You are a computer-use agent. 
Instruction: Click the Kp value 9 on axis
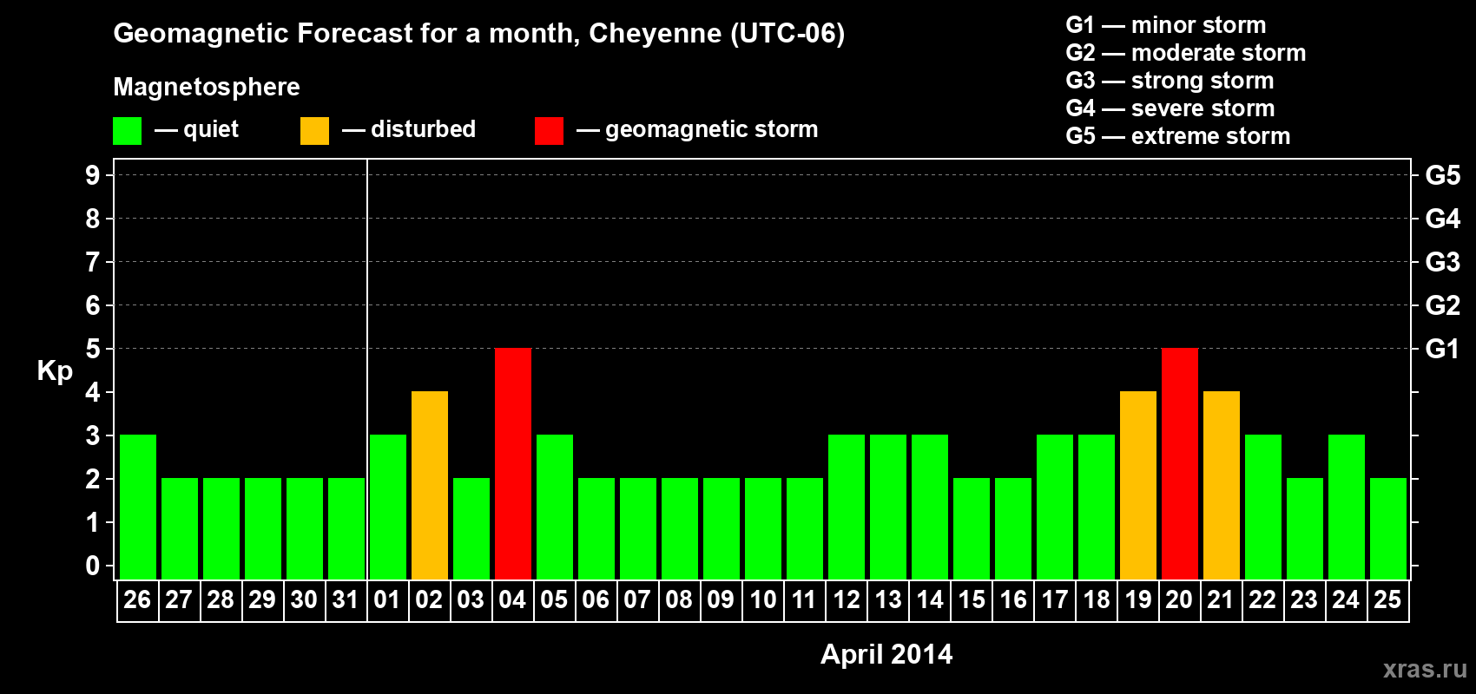tap(93, 175)
